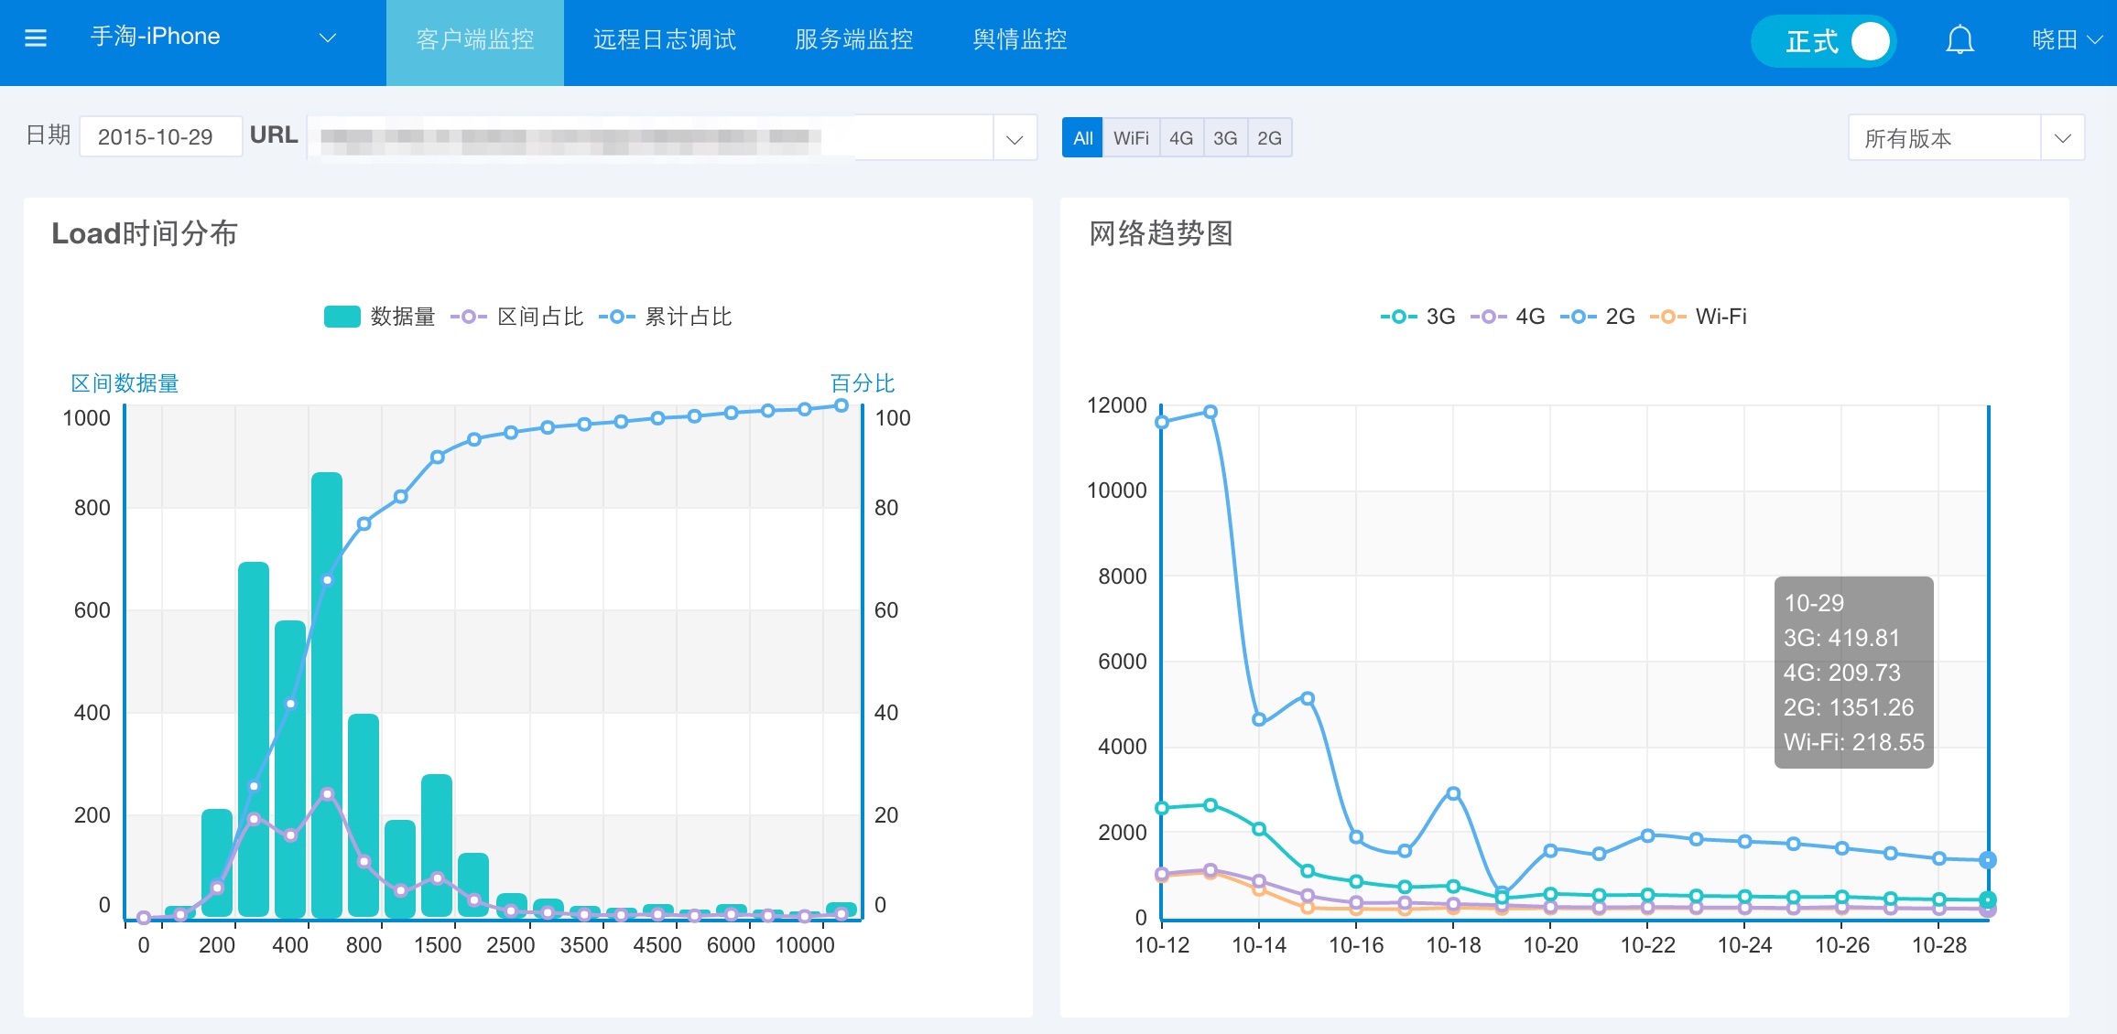Click the 2G: 1351.26 tooltip value
The height and width of the screenshot is (1034, 2117).
tap(1849, 707)
